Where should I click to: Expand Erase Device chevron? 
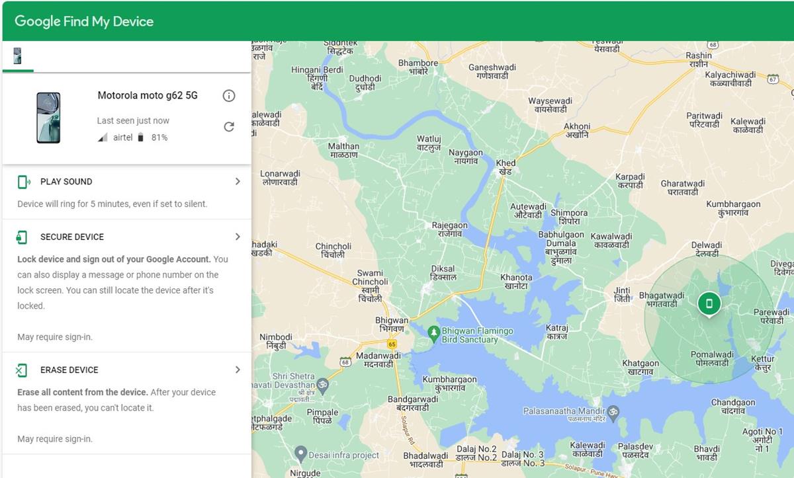(238, 370)
